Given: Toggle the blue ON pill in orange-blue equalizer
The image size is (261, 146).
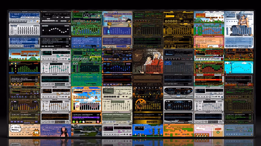Looking at the screenshot, I should point(105,64).
